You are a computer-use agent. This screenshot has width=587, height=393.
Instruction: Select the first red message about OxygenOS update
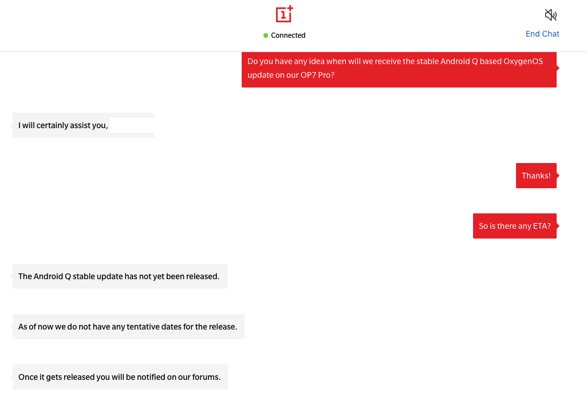click(x=399, y=68)
